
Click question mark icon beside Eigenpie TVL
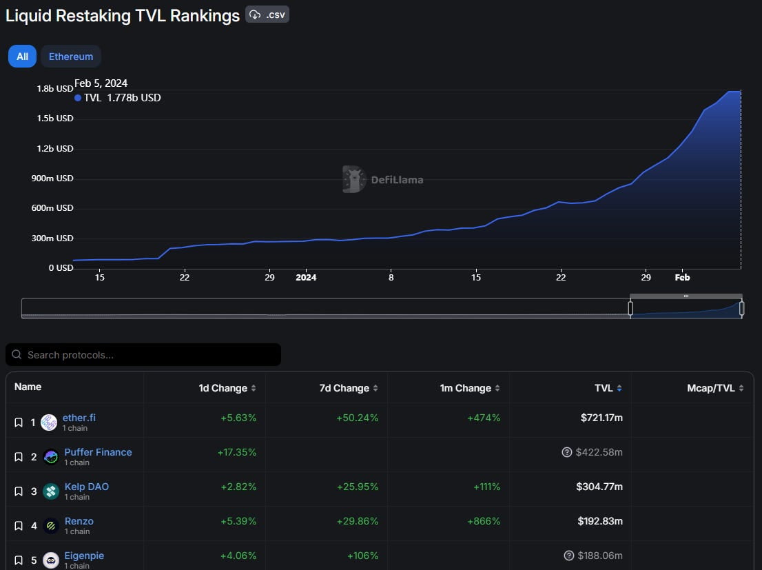pos(568,556)
